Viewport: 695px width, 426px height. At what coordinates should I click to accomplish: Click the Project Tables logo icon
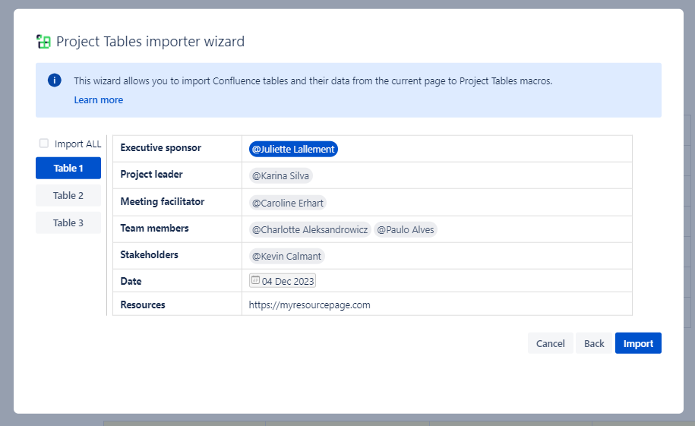coord(43,42)
